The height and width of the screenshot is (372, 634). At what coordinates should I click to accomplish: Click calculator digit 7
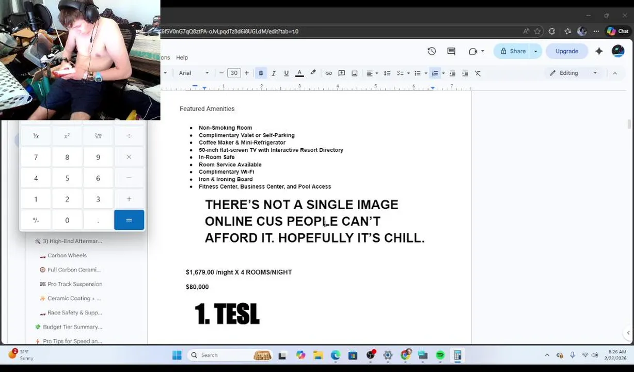click(36, 157)
